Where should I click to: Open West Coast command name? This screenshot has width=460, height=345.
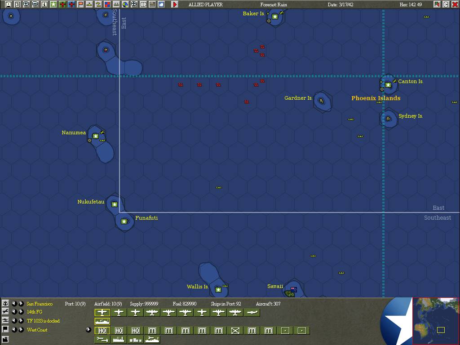click(37, 330)
